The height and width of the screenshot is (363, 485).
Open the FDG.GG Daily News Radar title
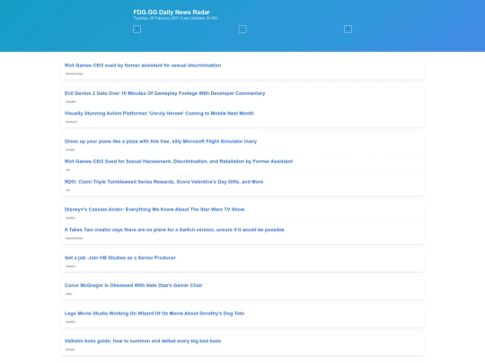(x=172, y=12)
